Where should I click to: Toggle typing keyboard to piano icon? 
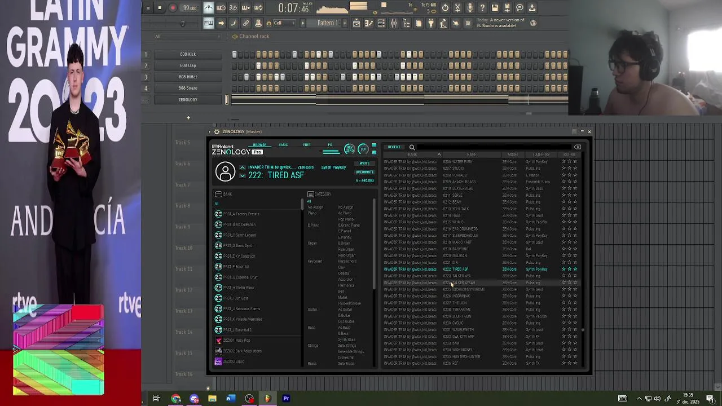[x=209, y=23]
